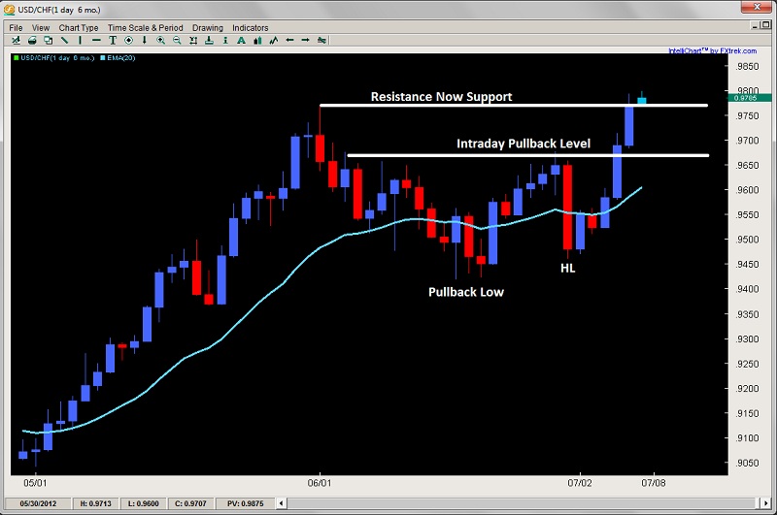
Task: Select the down arrow marker tool
Action: coord(144,40)
